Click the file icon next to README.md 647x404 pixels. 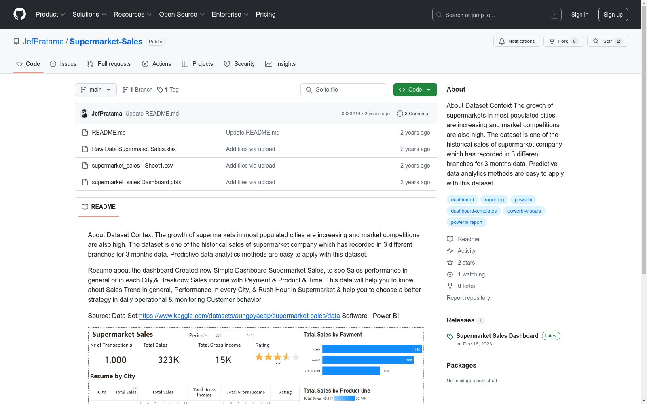[x=85, y=133]
